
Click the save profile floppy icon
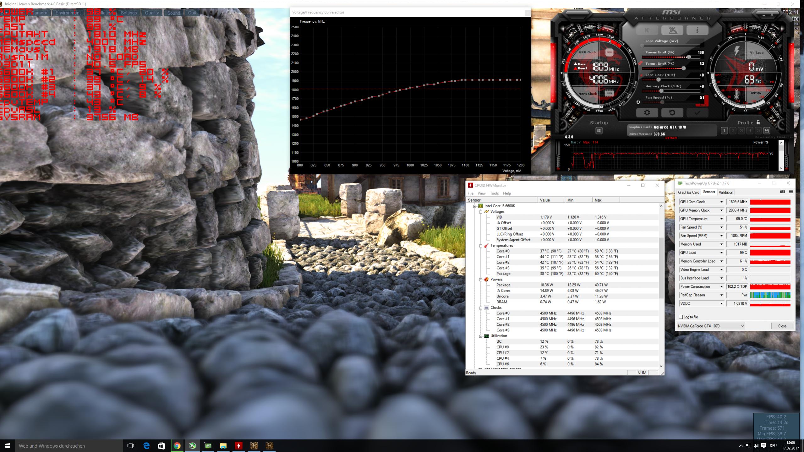(x=767, y=131)
